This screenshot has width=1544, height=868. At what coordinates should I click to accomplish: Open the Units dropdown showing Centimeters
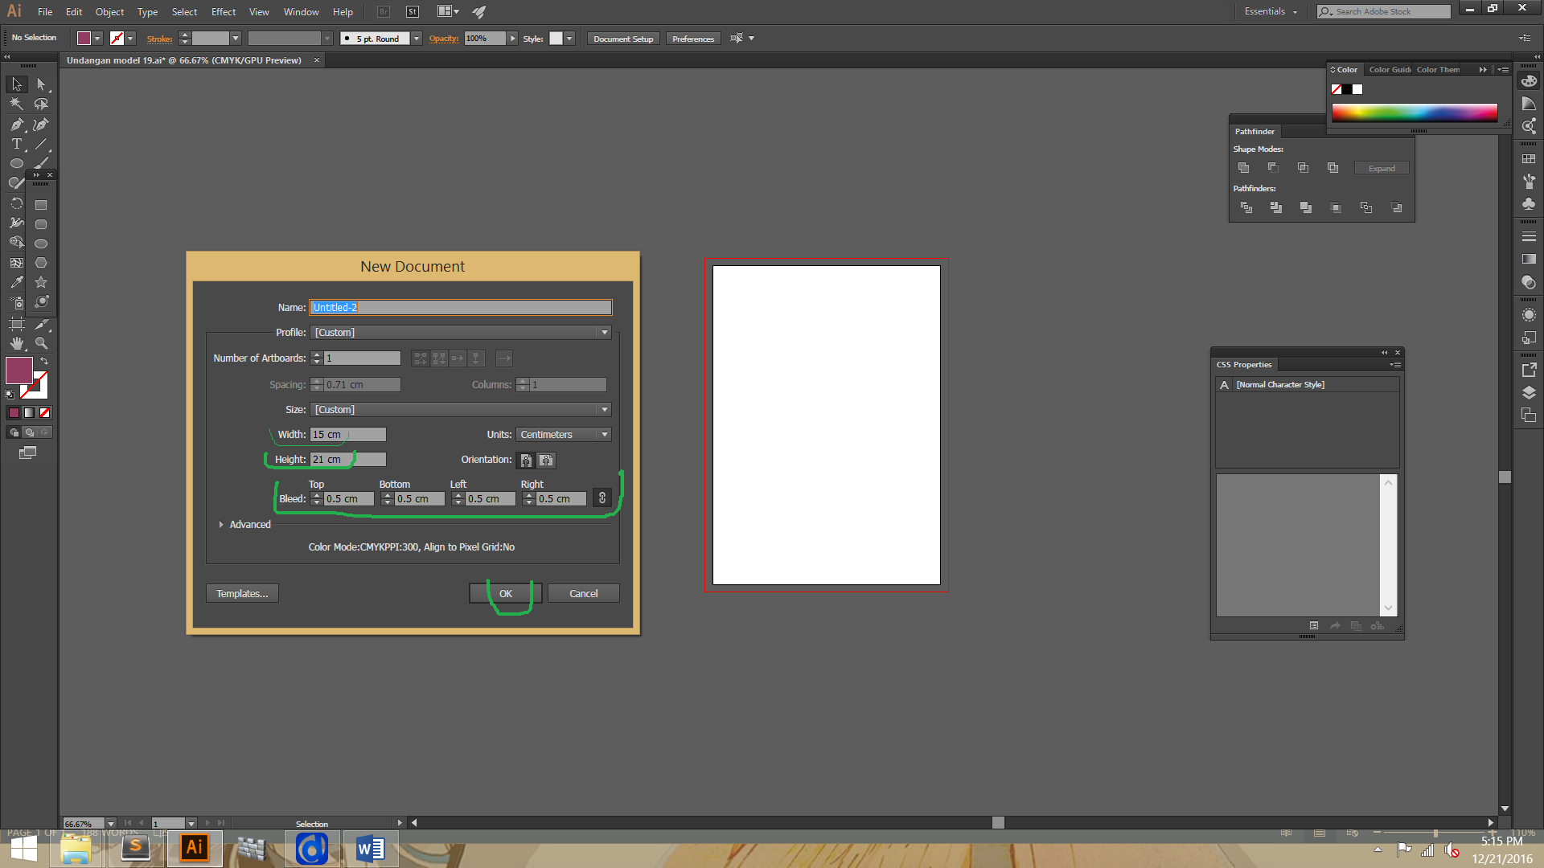point(563,435)
